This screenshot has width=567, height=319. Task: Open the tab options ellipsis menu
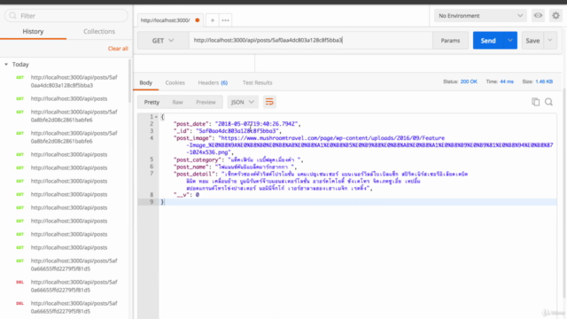[x=225, y=20]
